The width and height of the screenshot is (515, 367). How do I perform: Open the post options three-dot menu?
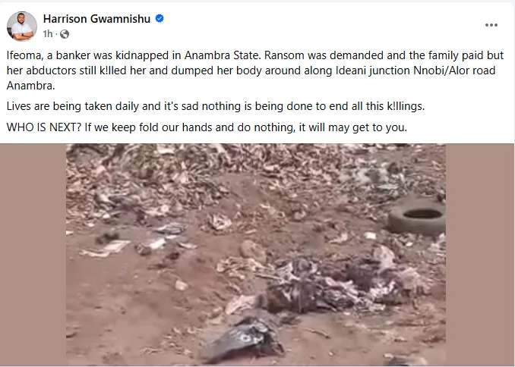point(491,25)
